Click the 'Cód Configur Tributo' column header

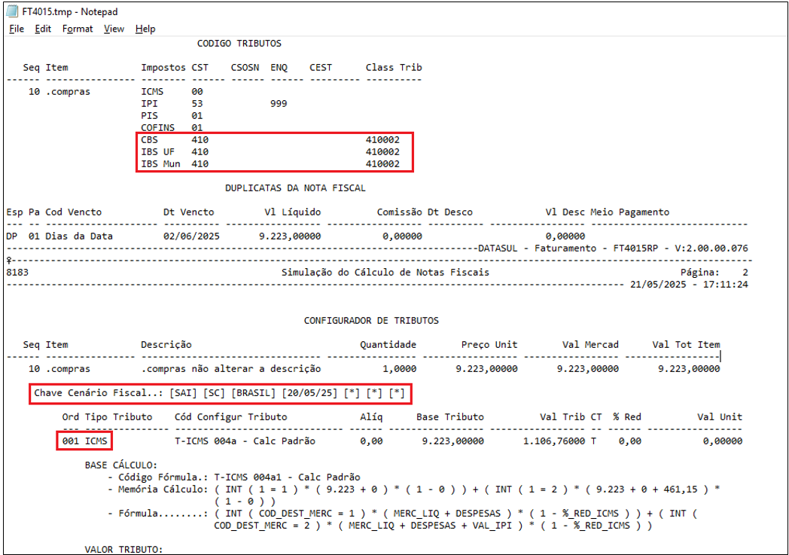[231, 418]
